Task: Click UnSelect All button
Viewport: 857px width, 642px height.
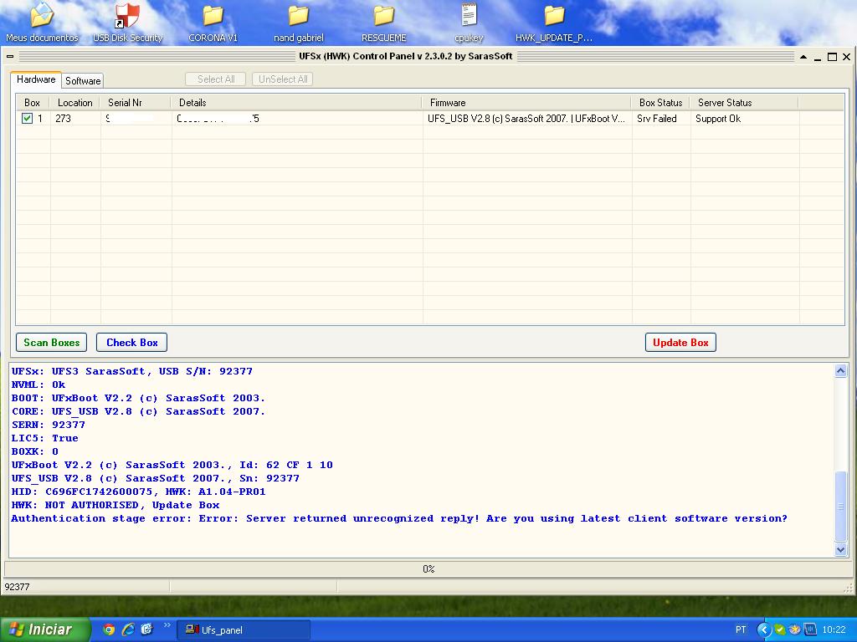Action: coord(283,79)
